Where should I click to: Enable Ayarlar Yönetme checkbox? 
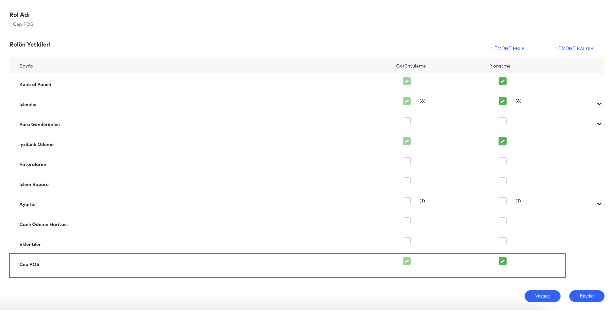(x=502, y=201)
